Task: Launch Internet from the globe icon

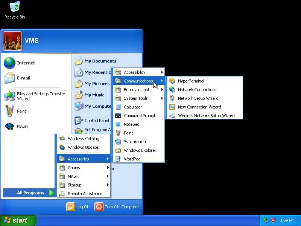Action: (9, 63)
